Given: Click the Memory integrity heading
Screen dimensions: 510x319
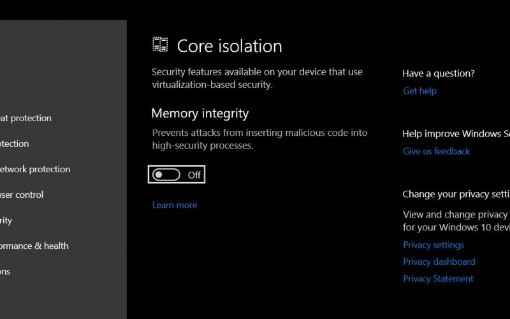Looking at the screenshot, I should click(x=200, y=114).
